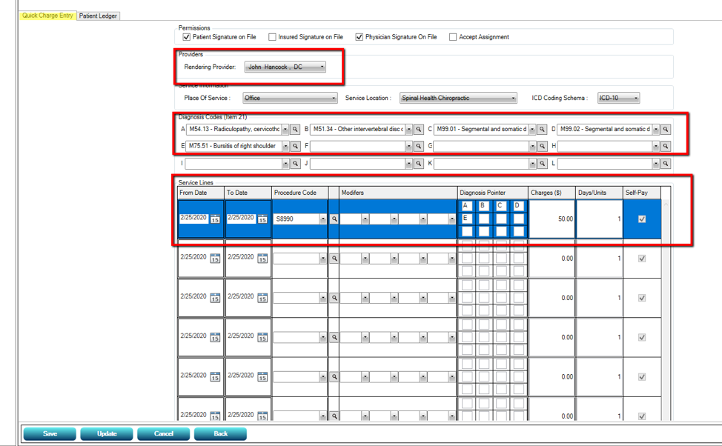722x446 pixels.
Task: Check Insured Signature on File
Action: pos(272,37)
